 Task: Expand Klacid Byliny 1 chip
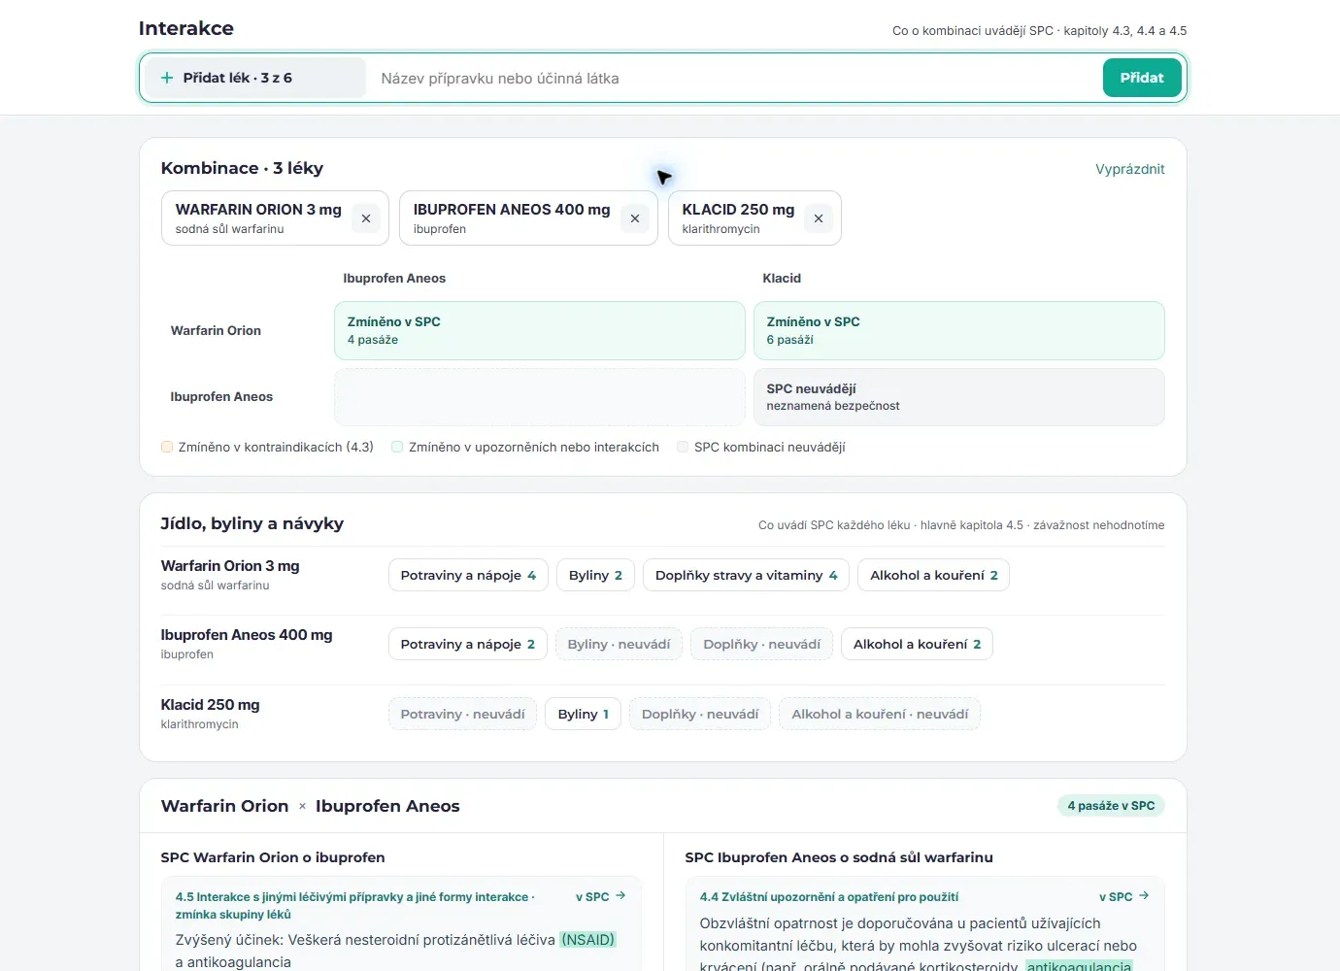583,714
